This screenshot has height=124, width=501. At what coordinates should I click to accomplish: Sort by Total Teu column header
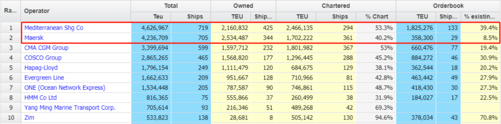tap(158, 17)
